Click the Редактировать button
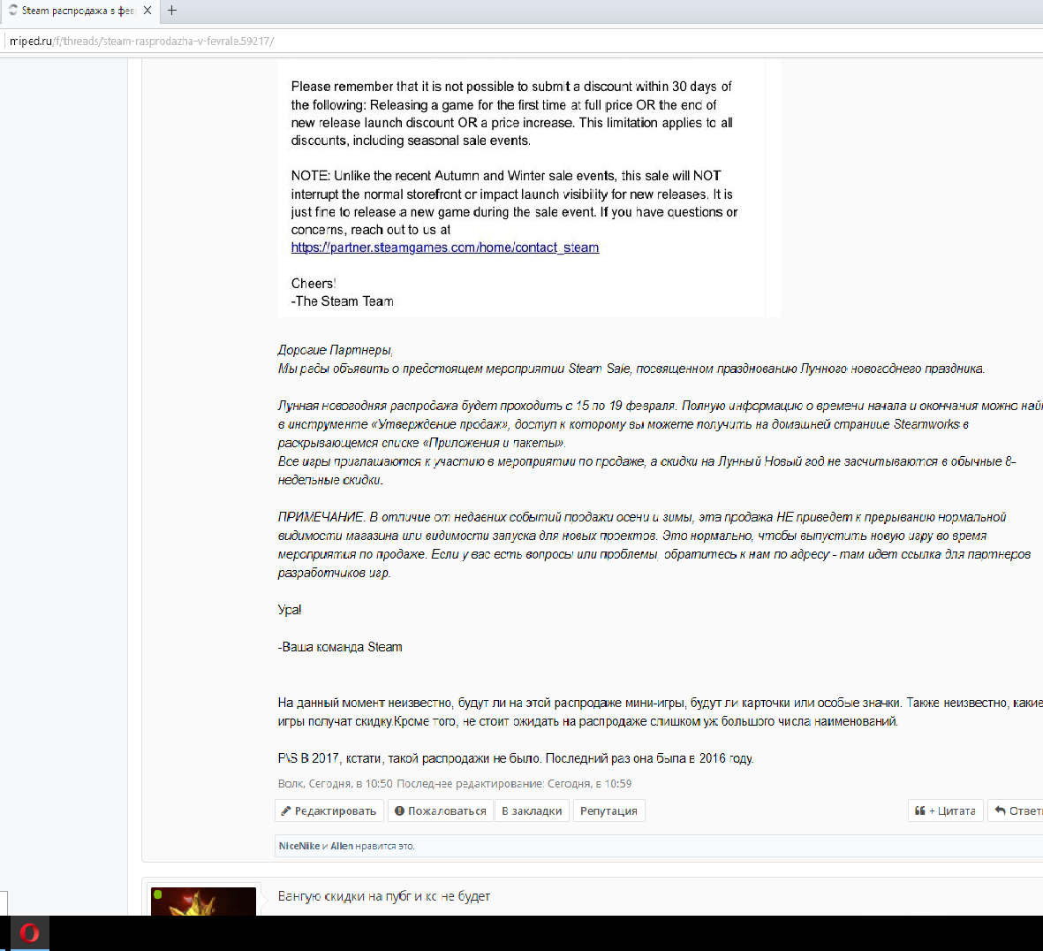Image resolution: width=1043 pixels, height=951 pixels. click(x=329, y=810)
